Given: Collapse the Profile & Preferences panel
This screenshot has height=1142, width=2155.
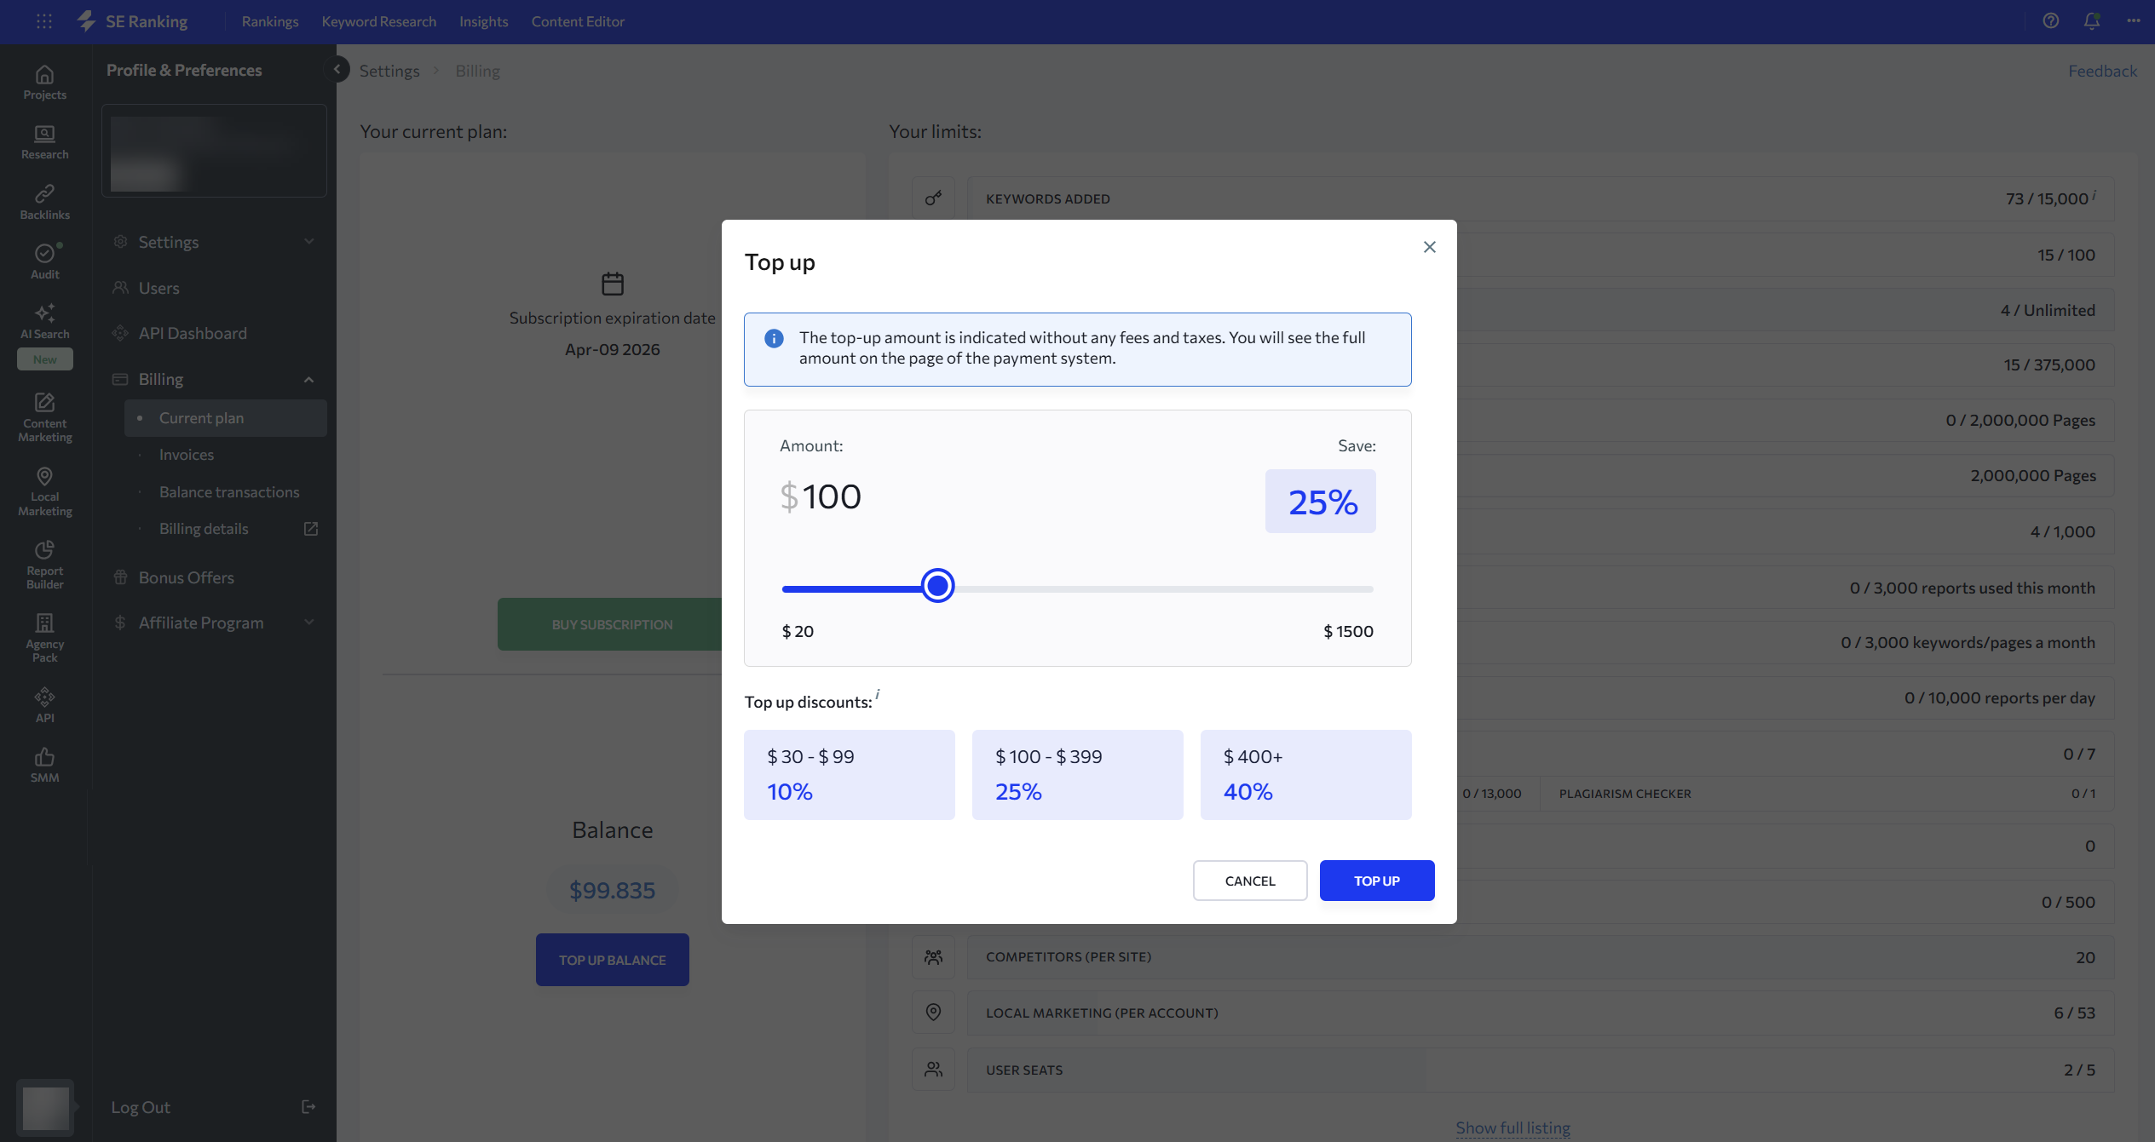Looking at the screenshot, I should click(337, 70).
